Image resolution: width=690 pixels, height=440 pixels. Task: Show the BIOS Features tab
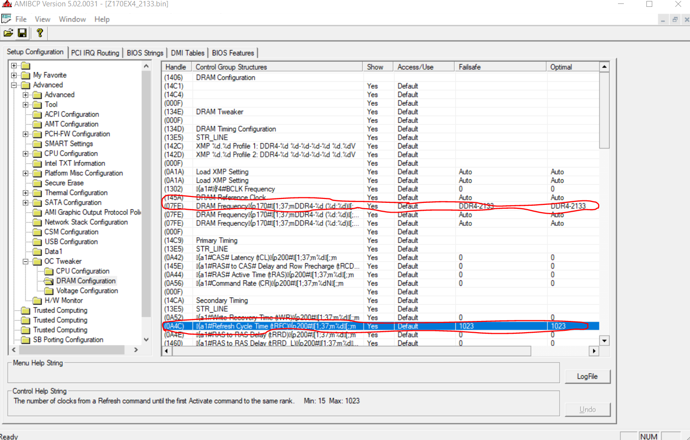tap(233, 53)
